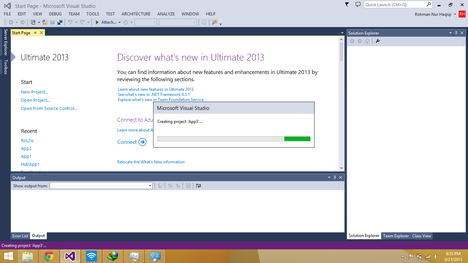Open Google Chrome from the taskbar
The width and height of the screenshot is (468, 263).
tap(49, 256)
